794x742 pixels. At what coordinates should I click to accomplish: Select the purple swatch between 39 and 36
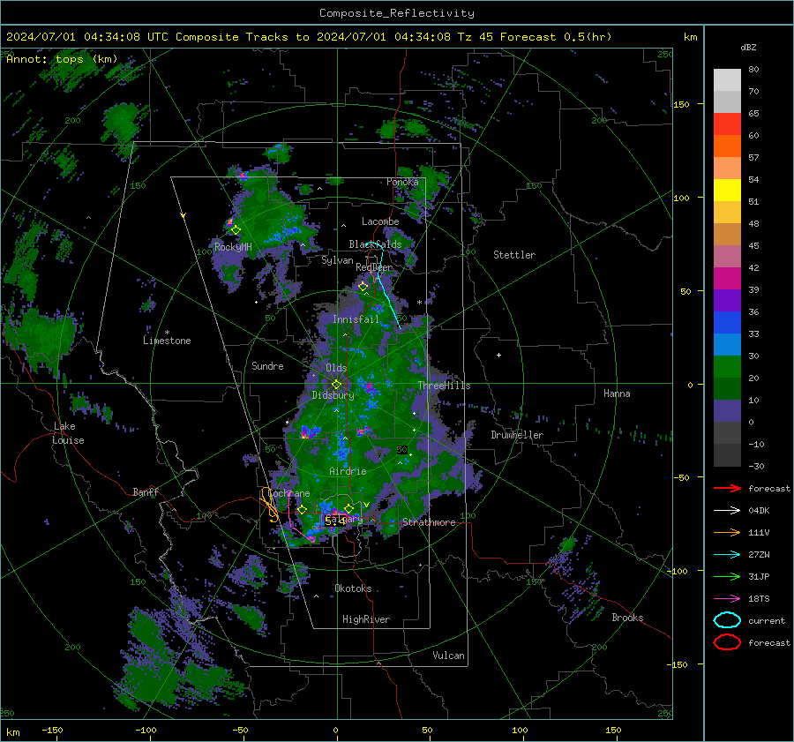click(x=727, y=301)
